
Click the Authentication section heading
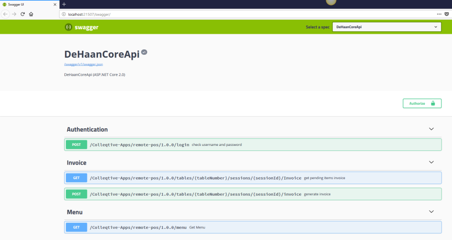click(87, 129)
